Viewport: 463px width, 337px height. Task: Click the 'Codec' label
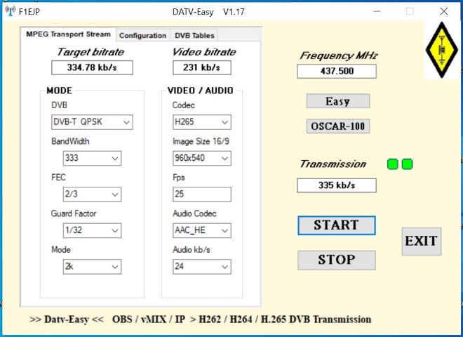pyautogui.click(x=183, y=105)
